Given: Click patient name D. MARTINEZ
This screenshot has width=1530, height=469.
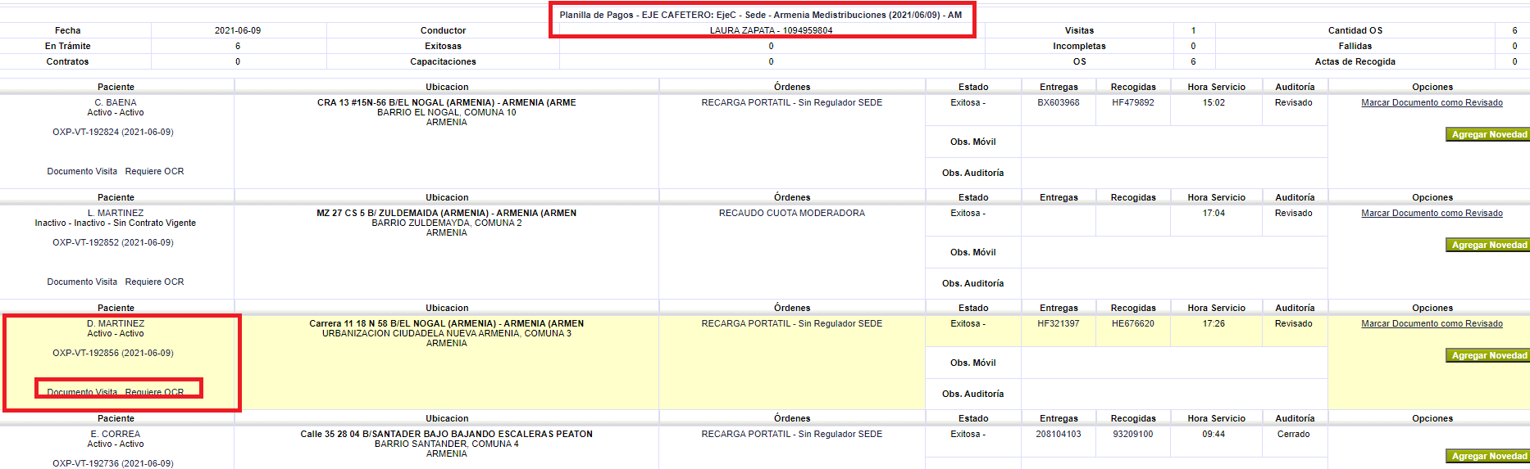Looking at the screenshot, I should pyautogui.click(x=116, y=324).
